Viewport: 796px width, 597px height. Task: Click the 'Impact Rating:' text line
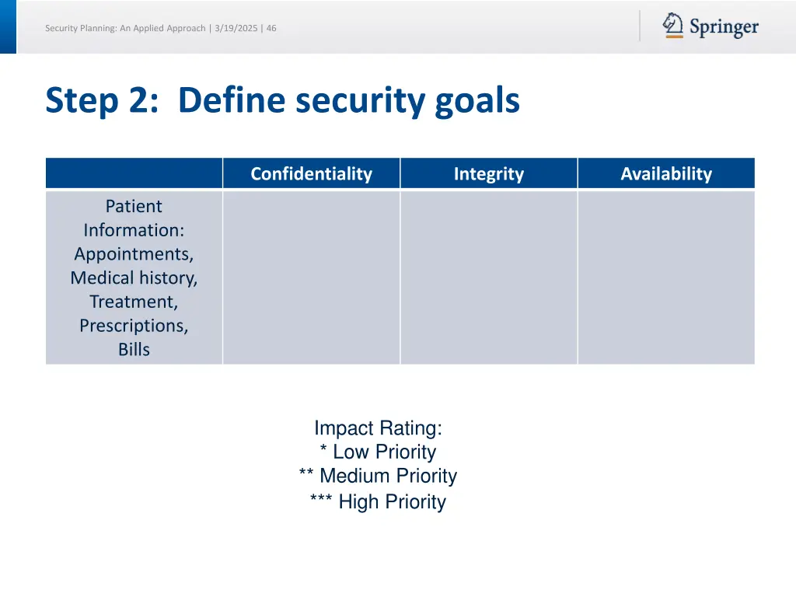pos(379,428)
